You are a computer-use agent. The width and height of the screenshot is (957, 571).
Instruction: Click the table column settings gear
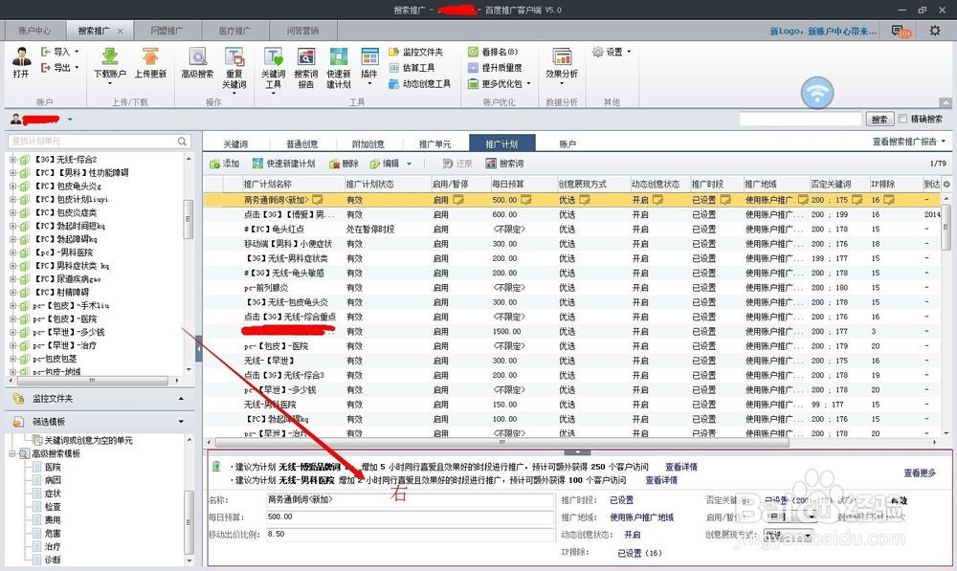coord(946,184)
